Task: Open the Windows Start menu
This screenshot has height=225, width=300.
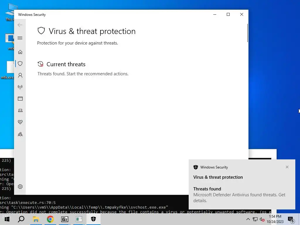Action: click(x=7, y=219)
